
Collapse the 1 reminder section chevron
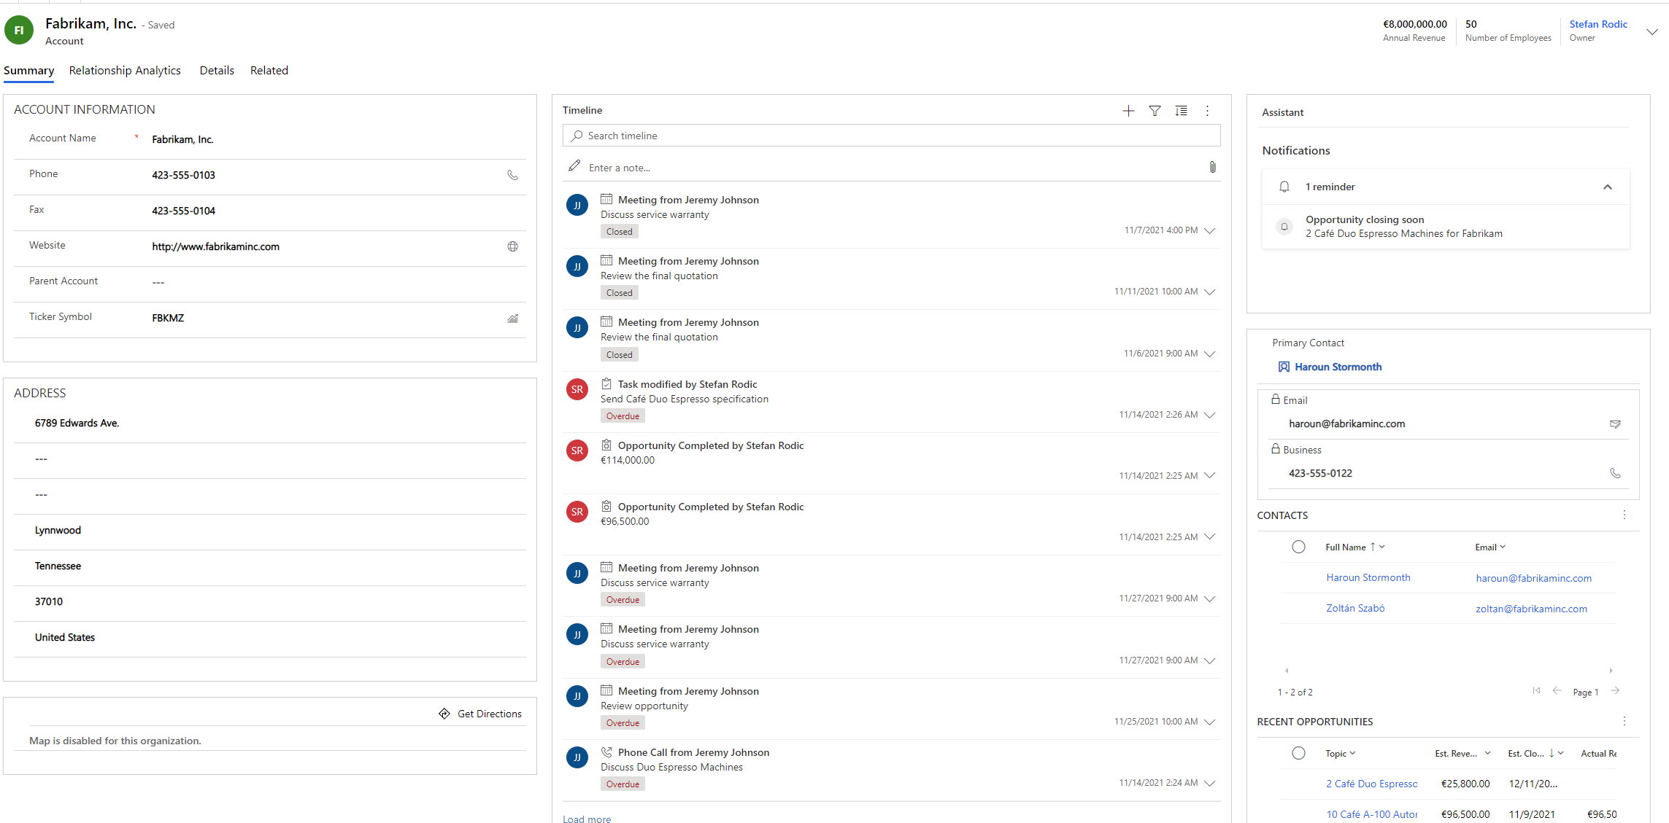pyautogui.click(x=1607, y=187)
